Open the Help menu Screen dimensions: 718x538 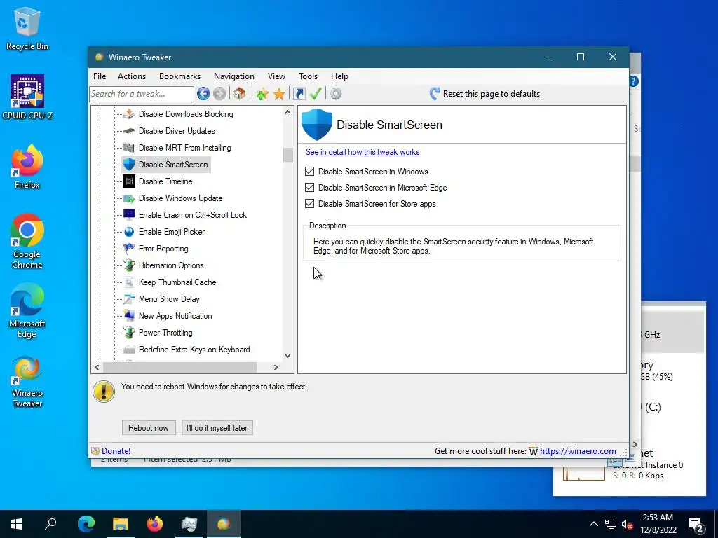(340, 76)
